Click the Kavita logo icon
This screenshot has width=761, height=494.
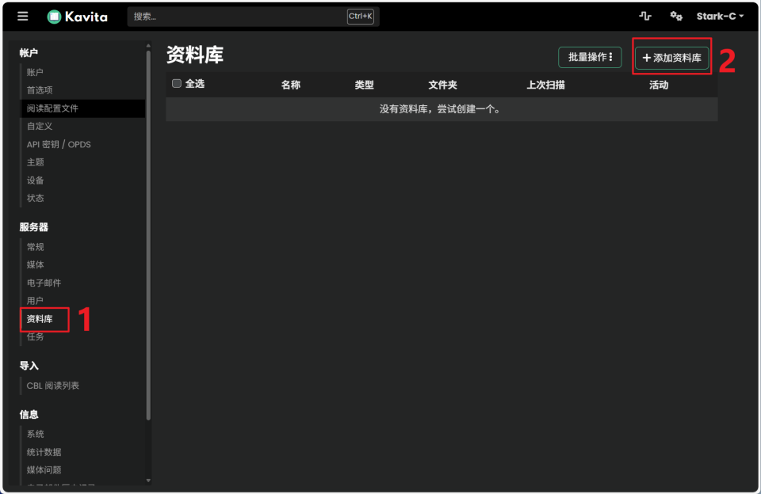coord(54,17)
